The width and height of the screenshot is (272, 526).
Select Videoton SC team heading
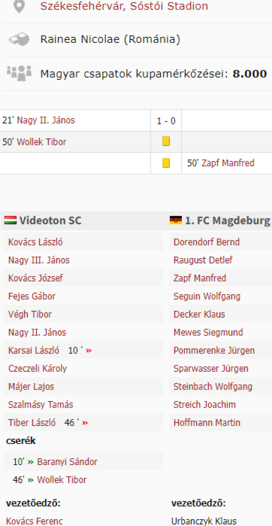50,220
